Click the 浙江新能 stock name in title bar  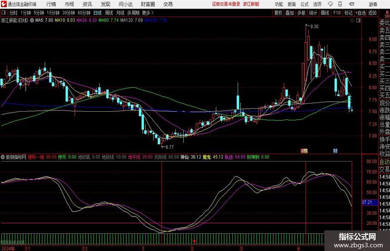pos(251,4)
